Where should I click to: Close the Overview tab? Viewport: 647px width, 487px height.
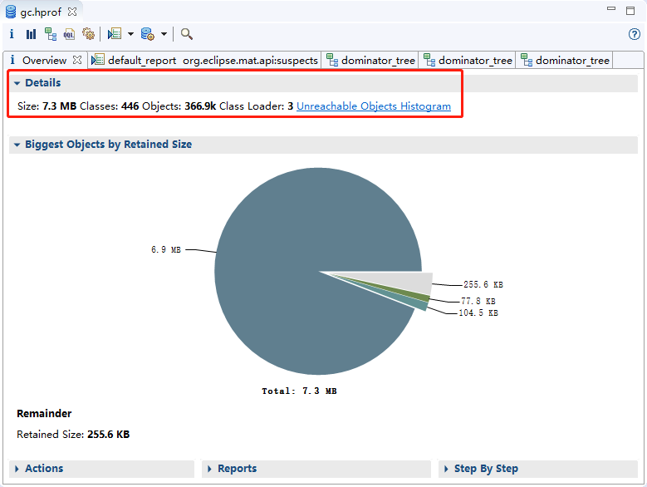(x=77, y=61)
